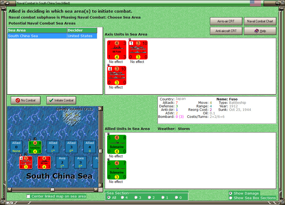Click the map scroll left arrow
Viewport: 285px width, 205px height.
(x=9, y=190)
